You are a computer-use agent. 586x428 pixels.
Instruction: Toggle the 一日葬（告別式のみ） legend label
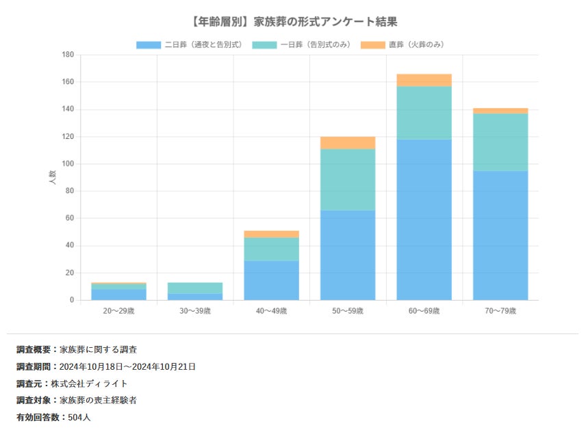[316, 45]
